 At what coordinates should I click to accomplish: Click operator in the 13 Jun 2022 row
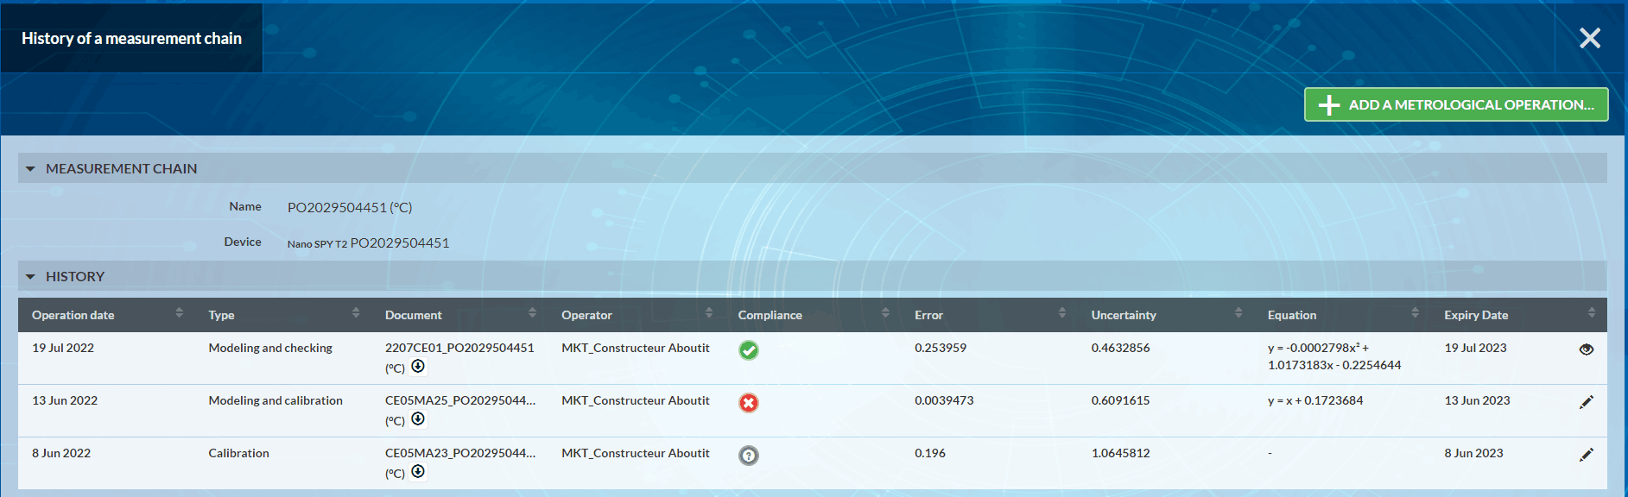636,400
